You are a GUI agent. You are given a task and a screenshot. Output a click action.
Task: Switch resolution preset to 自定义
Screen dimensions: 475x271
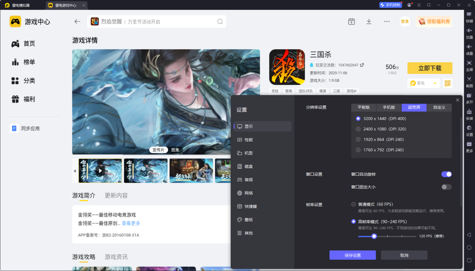tap(439, 107)
